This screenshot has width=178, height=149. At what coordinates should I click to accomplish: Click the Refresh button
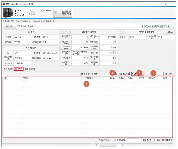click(9, 26)
